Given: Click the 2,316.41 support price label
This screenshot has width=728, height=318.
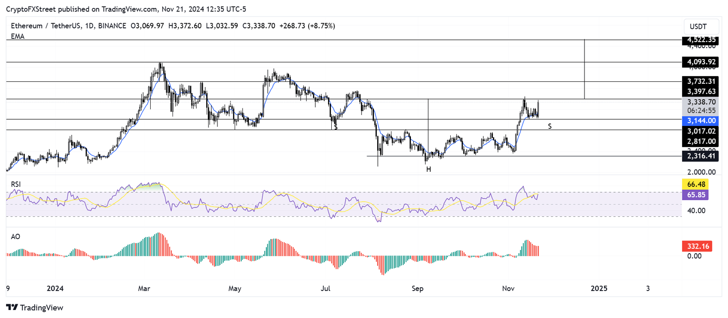Looking at the screenshot, I should [x=700, y=156].
